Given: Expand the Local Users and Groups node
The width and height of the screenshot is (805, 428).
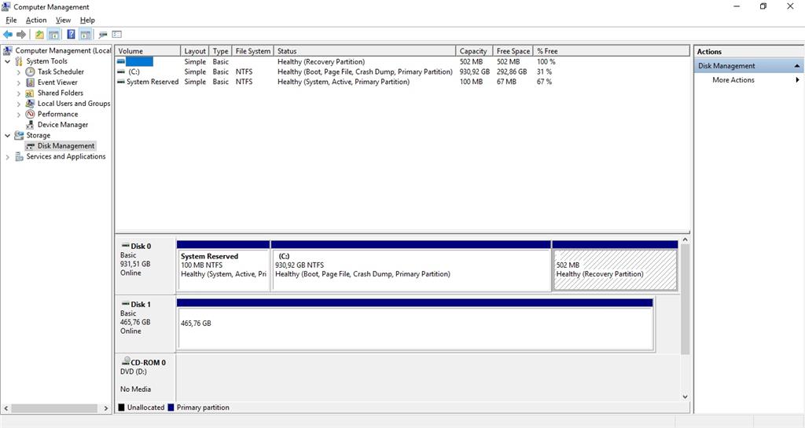Looking at the screenshot, I should point(19,104).
